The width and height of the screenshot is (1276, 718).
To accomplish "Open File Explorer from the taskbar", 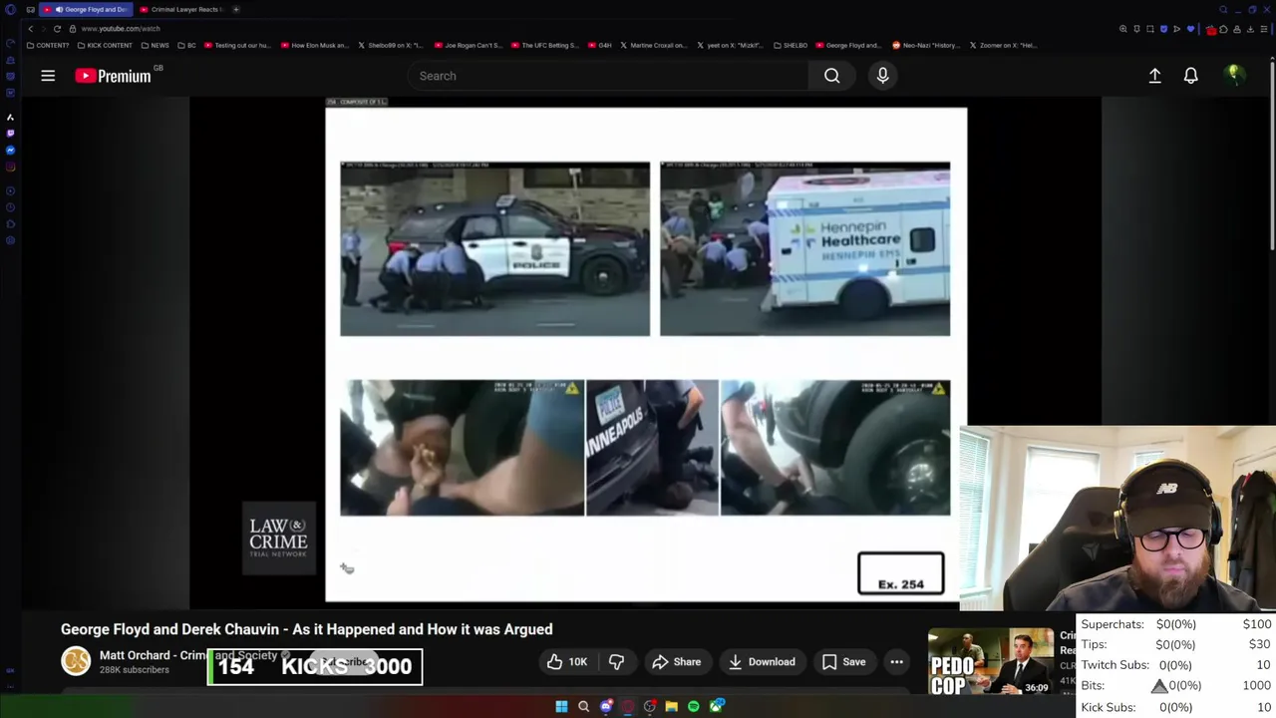I will (671, 707).
